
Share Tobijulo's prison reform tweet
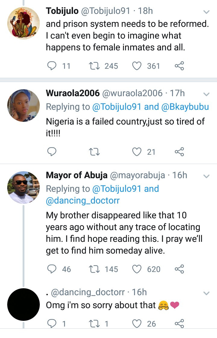click(179, 66)
